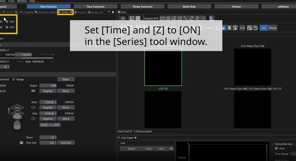296x161 pixels.
Task: Click the START <=> END swap button
Action: (50, 125)
